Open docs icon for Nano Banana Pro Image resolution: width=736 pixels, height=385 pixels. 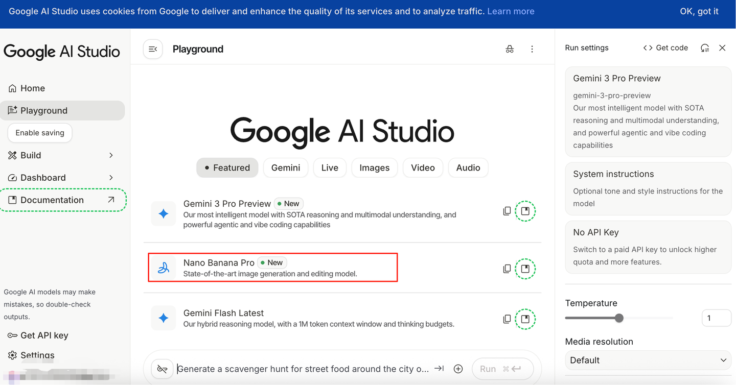525,269
